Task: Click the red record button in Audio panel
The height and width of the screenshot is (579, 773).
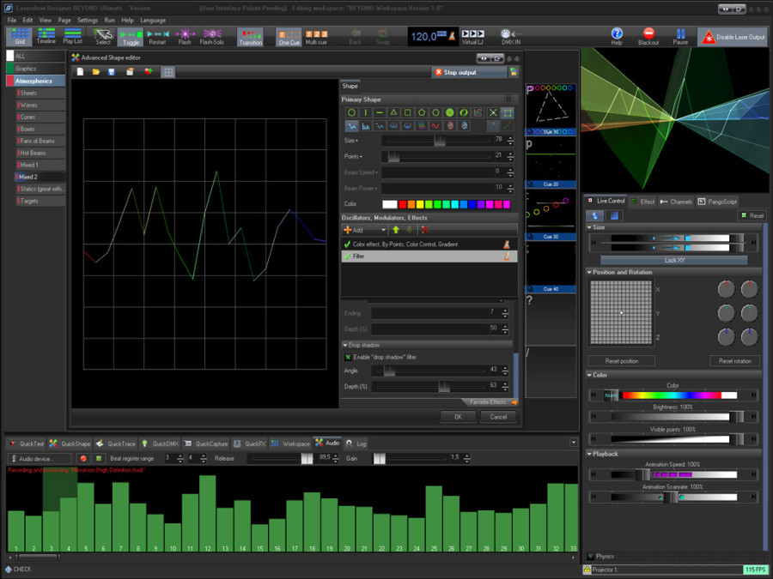Action: 83,458
